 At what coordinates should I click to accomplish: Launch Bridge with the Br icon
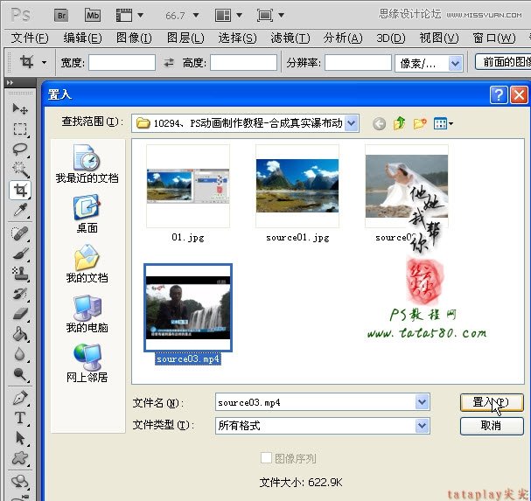click(x=61, y=15)
